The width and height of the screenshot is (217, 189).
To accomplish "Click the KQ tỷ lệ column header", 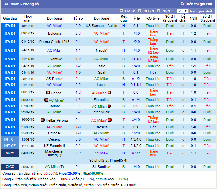I will tap(153, 18).
